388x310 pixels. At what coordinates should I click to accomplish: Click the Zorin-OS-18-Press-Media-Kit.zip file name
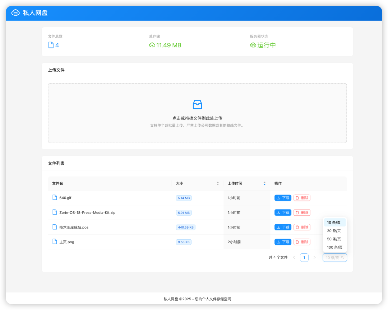point(87,213)
